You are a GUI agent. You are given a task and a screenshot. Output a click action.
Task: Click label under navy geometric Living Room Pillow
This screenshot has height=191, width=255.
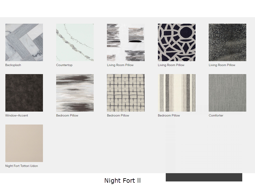click(x=171, y=65)
